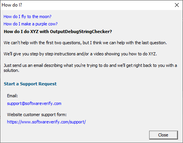This screenshot has height=143, width=183.
Task: Click the 'Website customer support form:' label
Action: (37, 115)
